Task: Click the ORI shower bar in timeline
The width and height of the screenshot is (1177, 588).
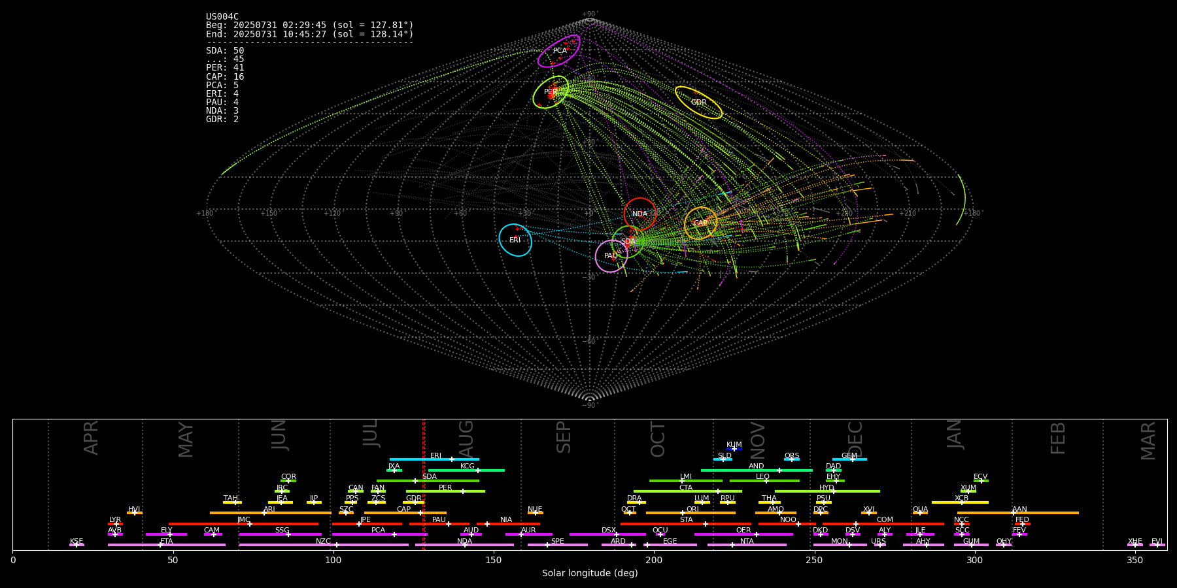Action: pos(691,513)
